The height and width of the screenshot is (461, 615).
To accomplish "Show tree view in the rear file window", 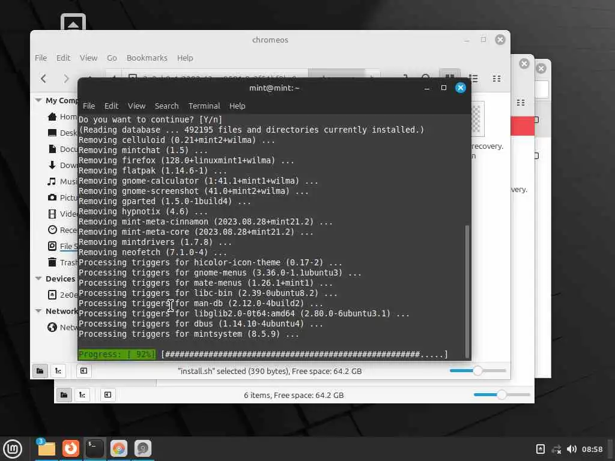I will click(x=82, y=395).
